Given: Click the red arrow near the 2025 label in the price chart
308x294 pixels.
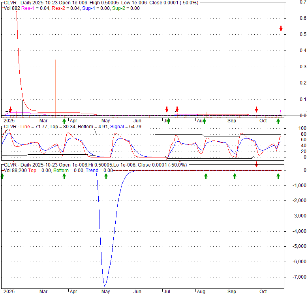Looking at the screenshot, I should pyautogui.click(x=11, y=109).
